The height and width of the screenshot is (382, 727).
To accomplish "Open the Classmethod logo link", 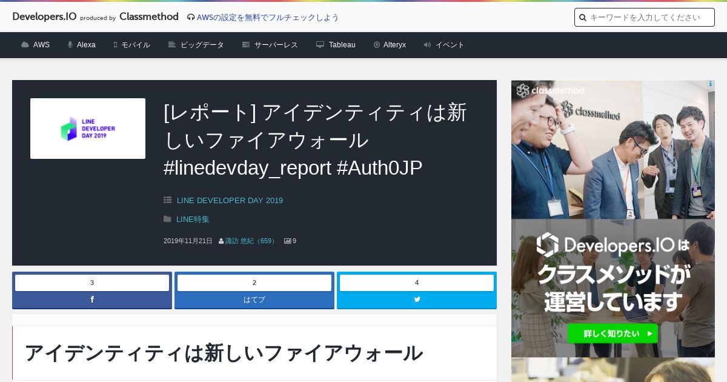I will point(149,17).
